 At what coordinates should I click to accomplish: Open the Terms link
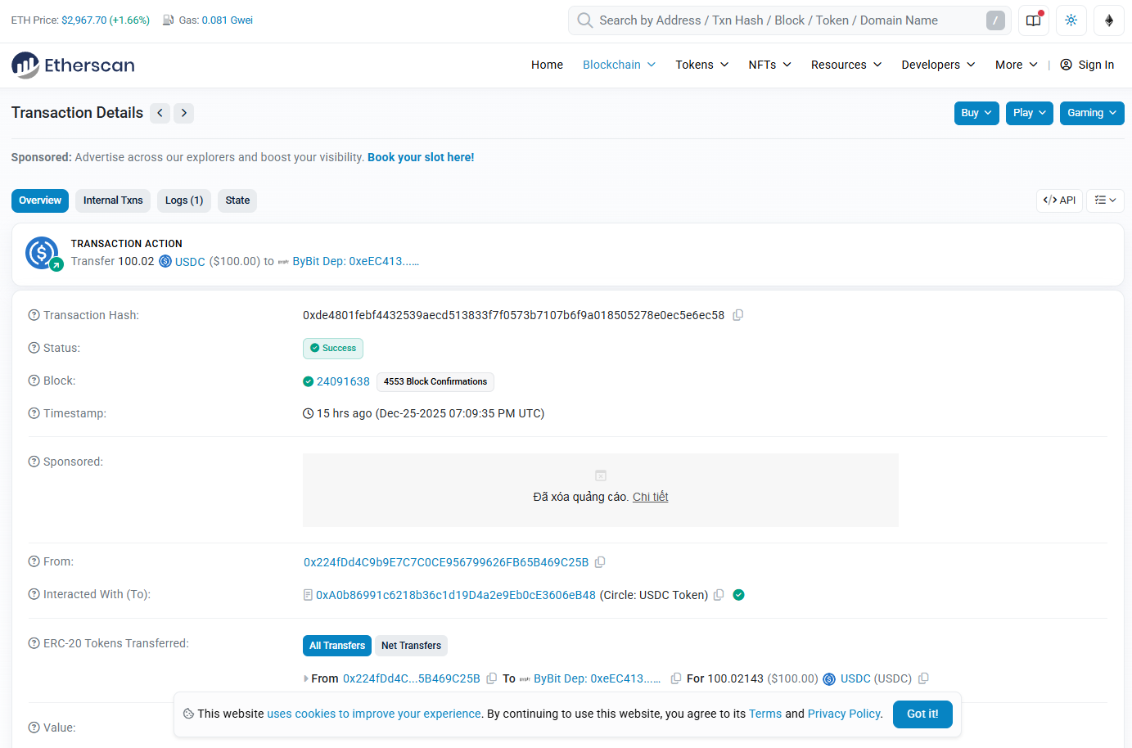(765, 714)
